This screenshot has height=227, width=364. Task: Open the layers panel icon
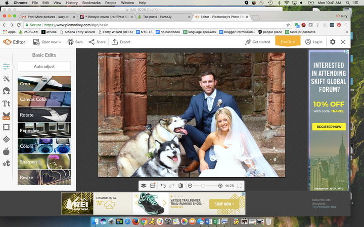coord(144,186)
